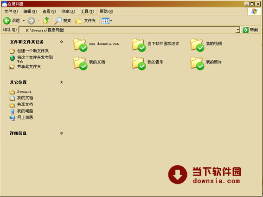Select the www.downxia.com folder name
Viewport: 263px width, 197px height.
click(x=104, y=44)
